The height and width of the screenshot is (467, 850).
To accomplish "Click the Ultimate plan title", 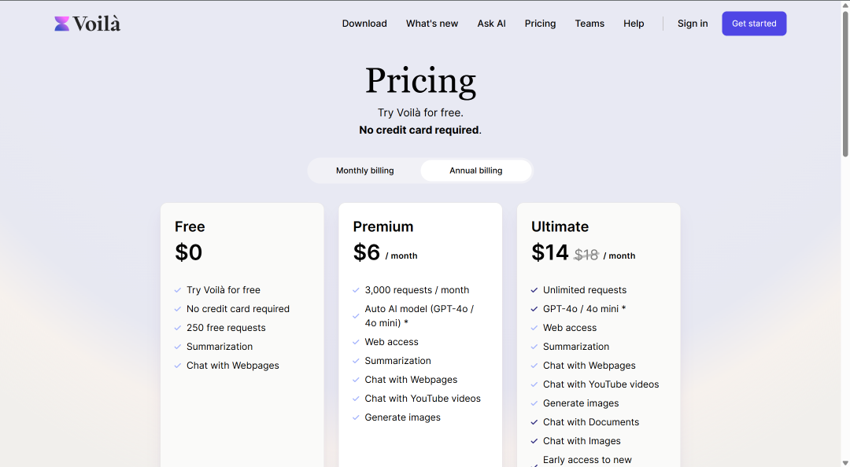I will [560, 226].
